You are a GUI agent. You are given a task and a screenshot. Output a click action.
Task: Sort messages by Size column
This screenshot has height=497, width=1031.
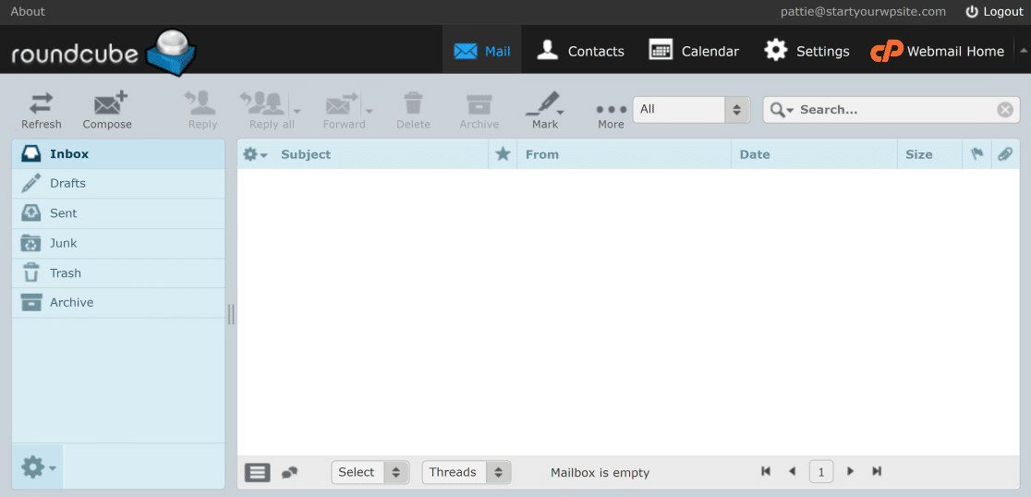[918, 154]
